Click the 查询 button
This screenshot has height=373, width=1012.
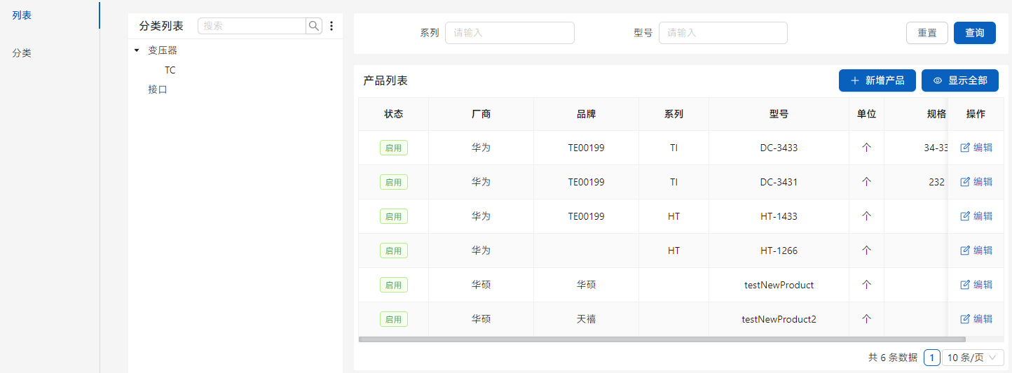[974, 33]
